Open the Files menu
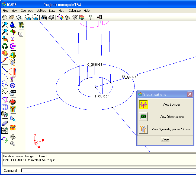Viewport: 196px width, 175px height. pos(5,11)
